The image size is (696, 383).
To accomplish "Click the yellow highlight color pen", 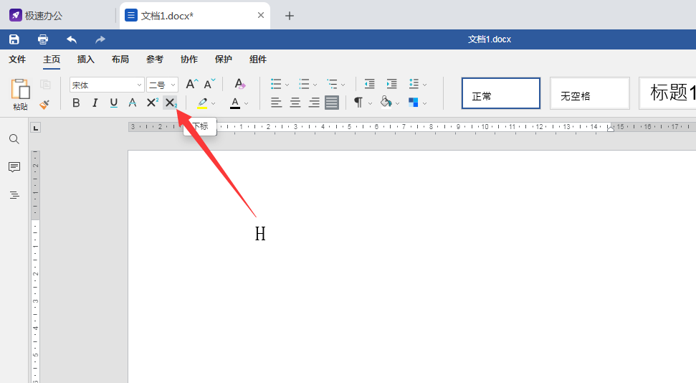I will [x=203, y=103].
